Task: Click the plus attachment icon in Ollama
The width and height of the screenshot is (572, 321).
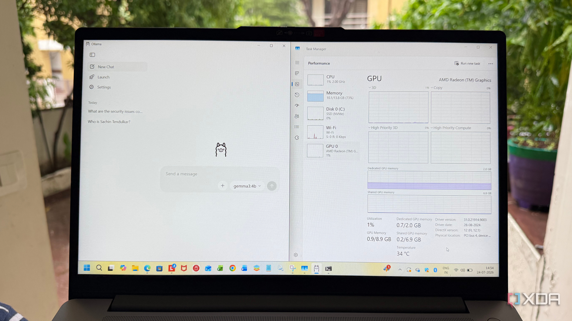Action: [223, 185]
